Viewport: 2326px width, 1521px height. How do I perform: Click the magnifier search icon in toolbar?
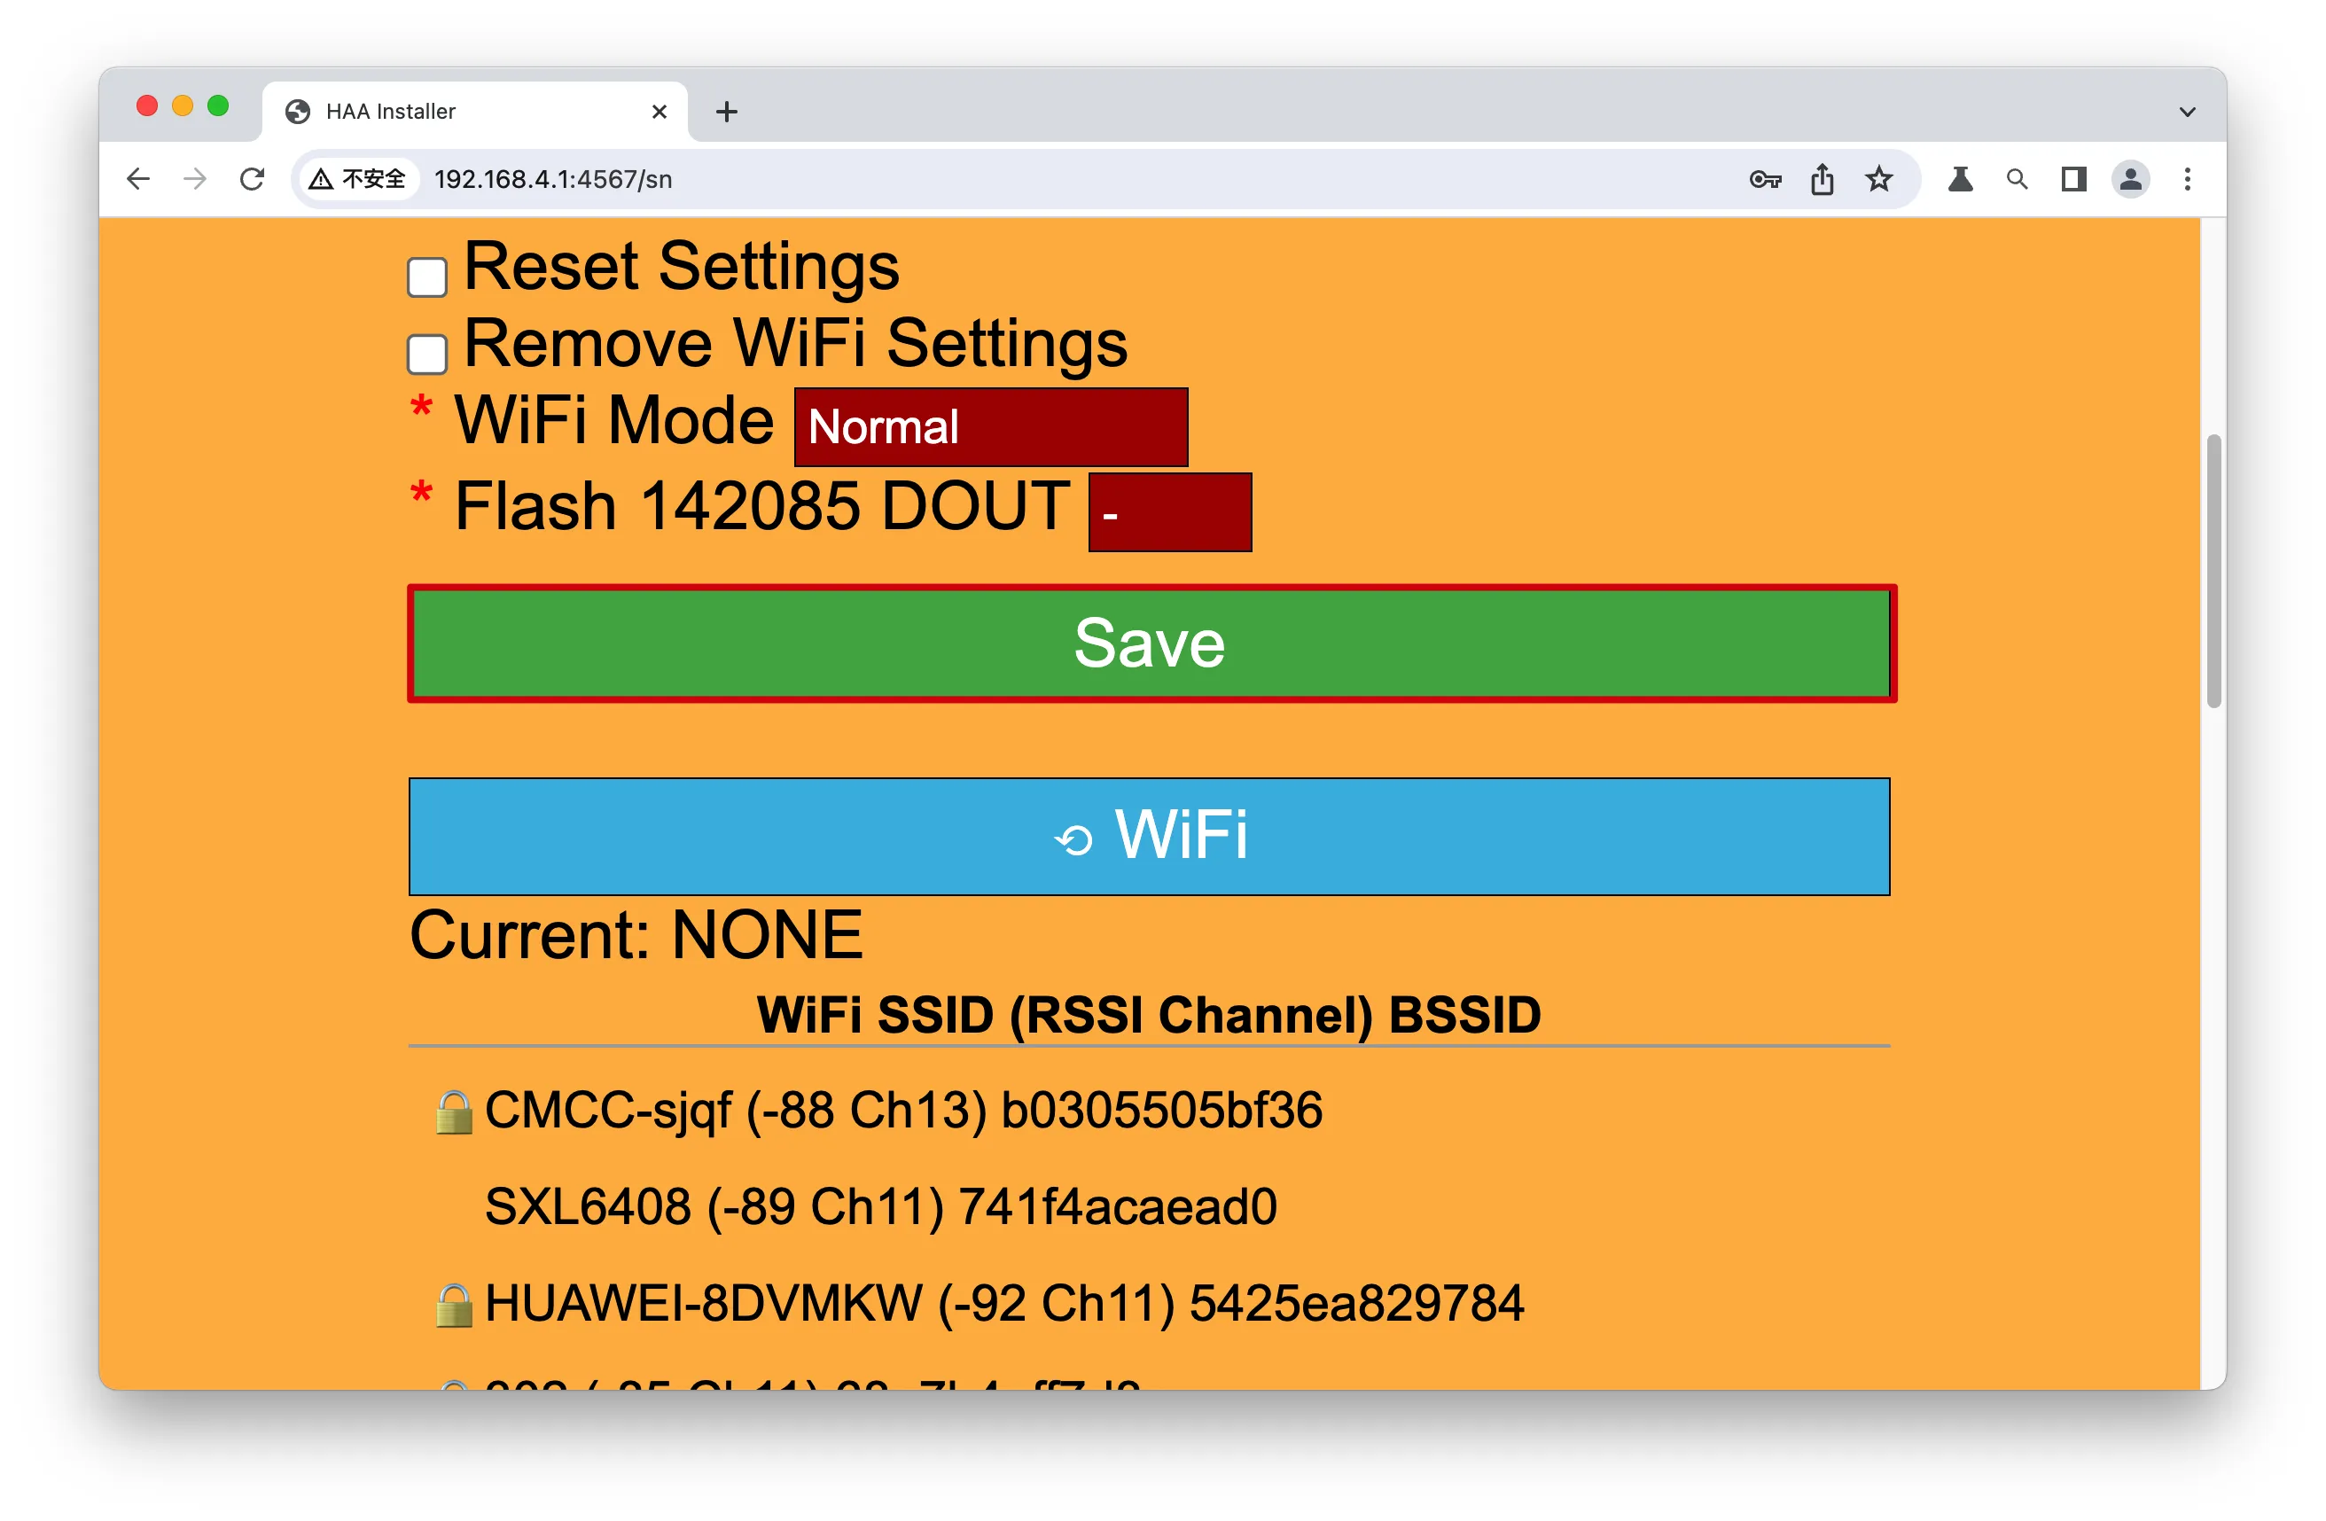2017,179
